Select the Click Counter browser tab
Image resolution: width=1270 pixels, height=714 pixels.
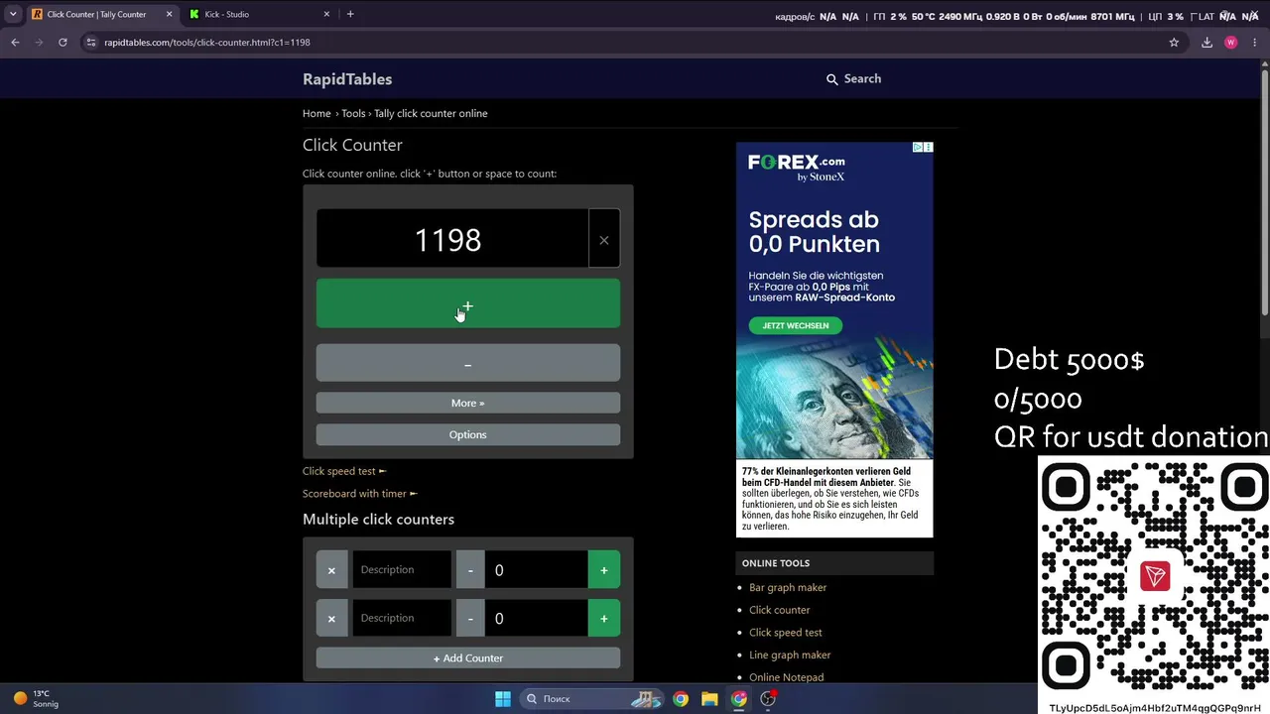(x=101, y=14)
